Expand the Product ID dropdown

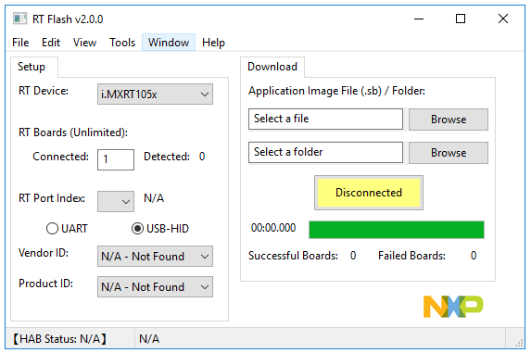pyautogui.click(x=155, y=286)
